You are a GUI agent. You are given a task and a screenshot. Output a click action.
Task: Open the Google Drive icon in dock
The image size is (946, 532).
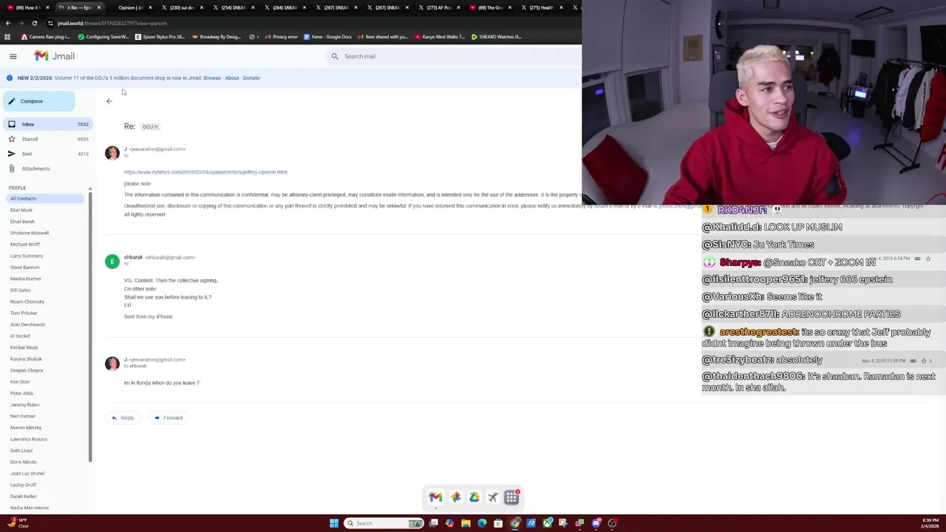[x=474, y=497]
